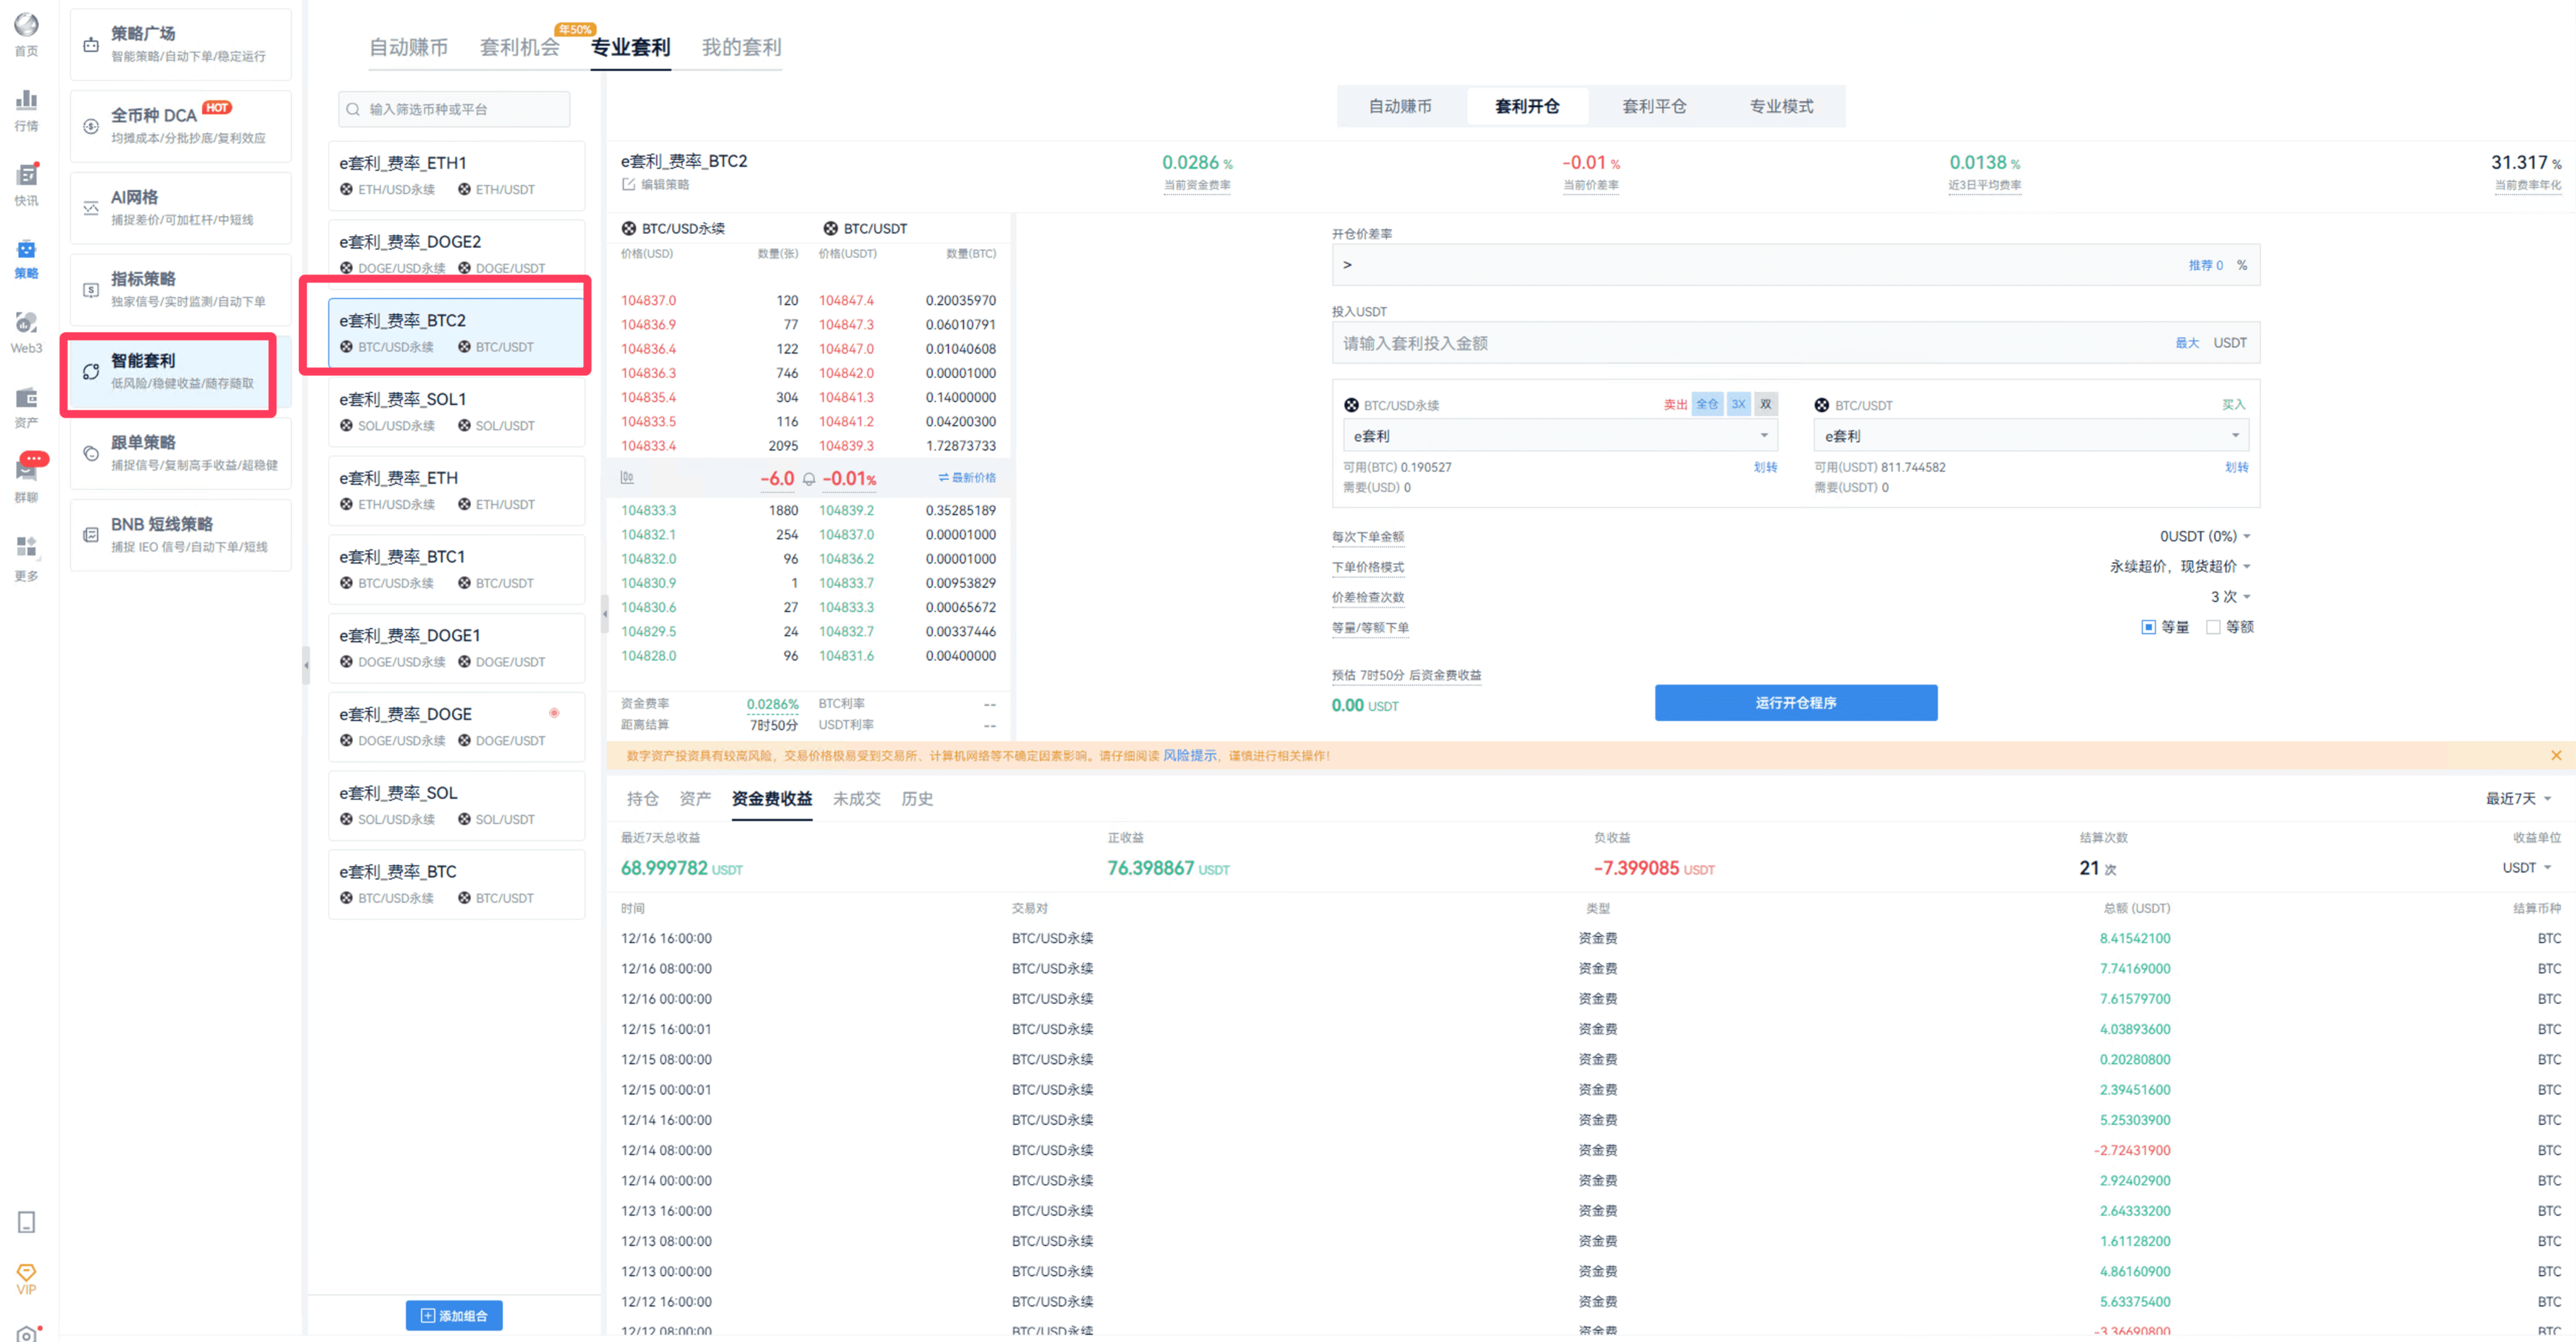
Task: Click the search magnifier icon in filter box
Action: coord(353,109)
